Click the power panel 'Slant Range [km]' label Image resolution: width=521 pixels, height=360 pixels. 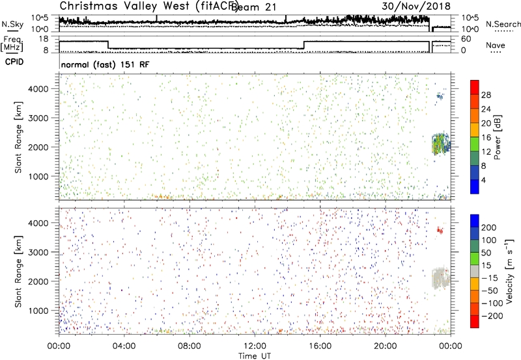point(18,137)
